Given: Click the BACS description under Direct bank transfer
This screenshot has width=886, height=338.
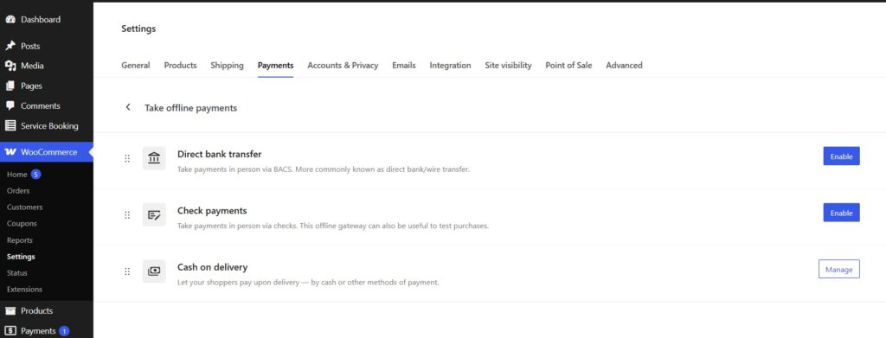Looking at the screenshot, I should coord(324,169).
